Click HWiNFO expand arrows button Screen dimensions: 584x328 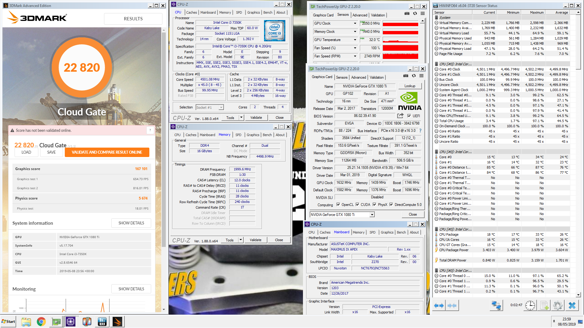[439, 306]
